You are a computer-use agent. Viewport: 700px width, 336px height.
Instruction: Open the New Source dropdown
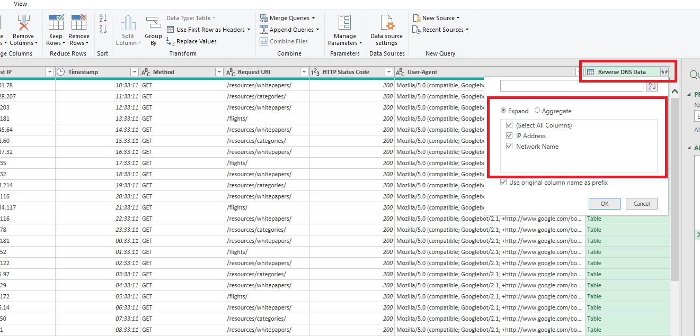click(x=438, y=17)
